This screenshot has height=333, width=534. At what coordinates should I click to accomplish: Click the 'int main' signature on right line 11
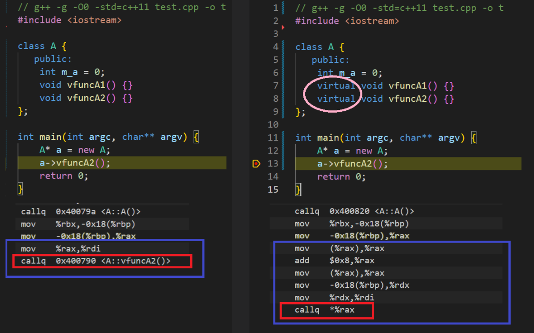tap(386, 137)
